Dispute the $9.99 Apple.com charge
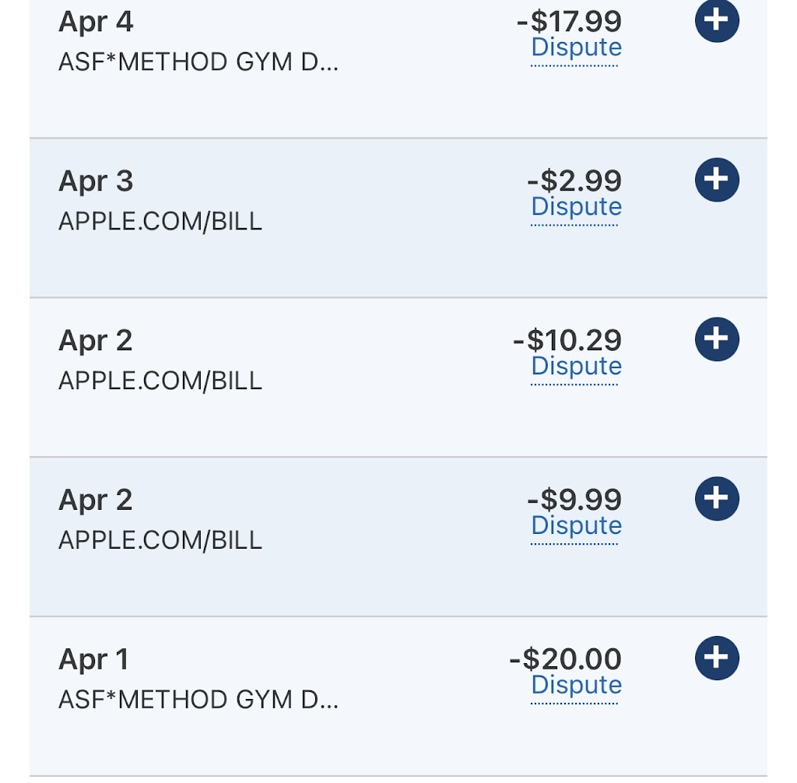 pos(576,526)
